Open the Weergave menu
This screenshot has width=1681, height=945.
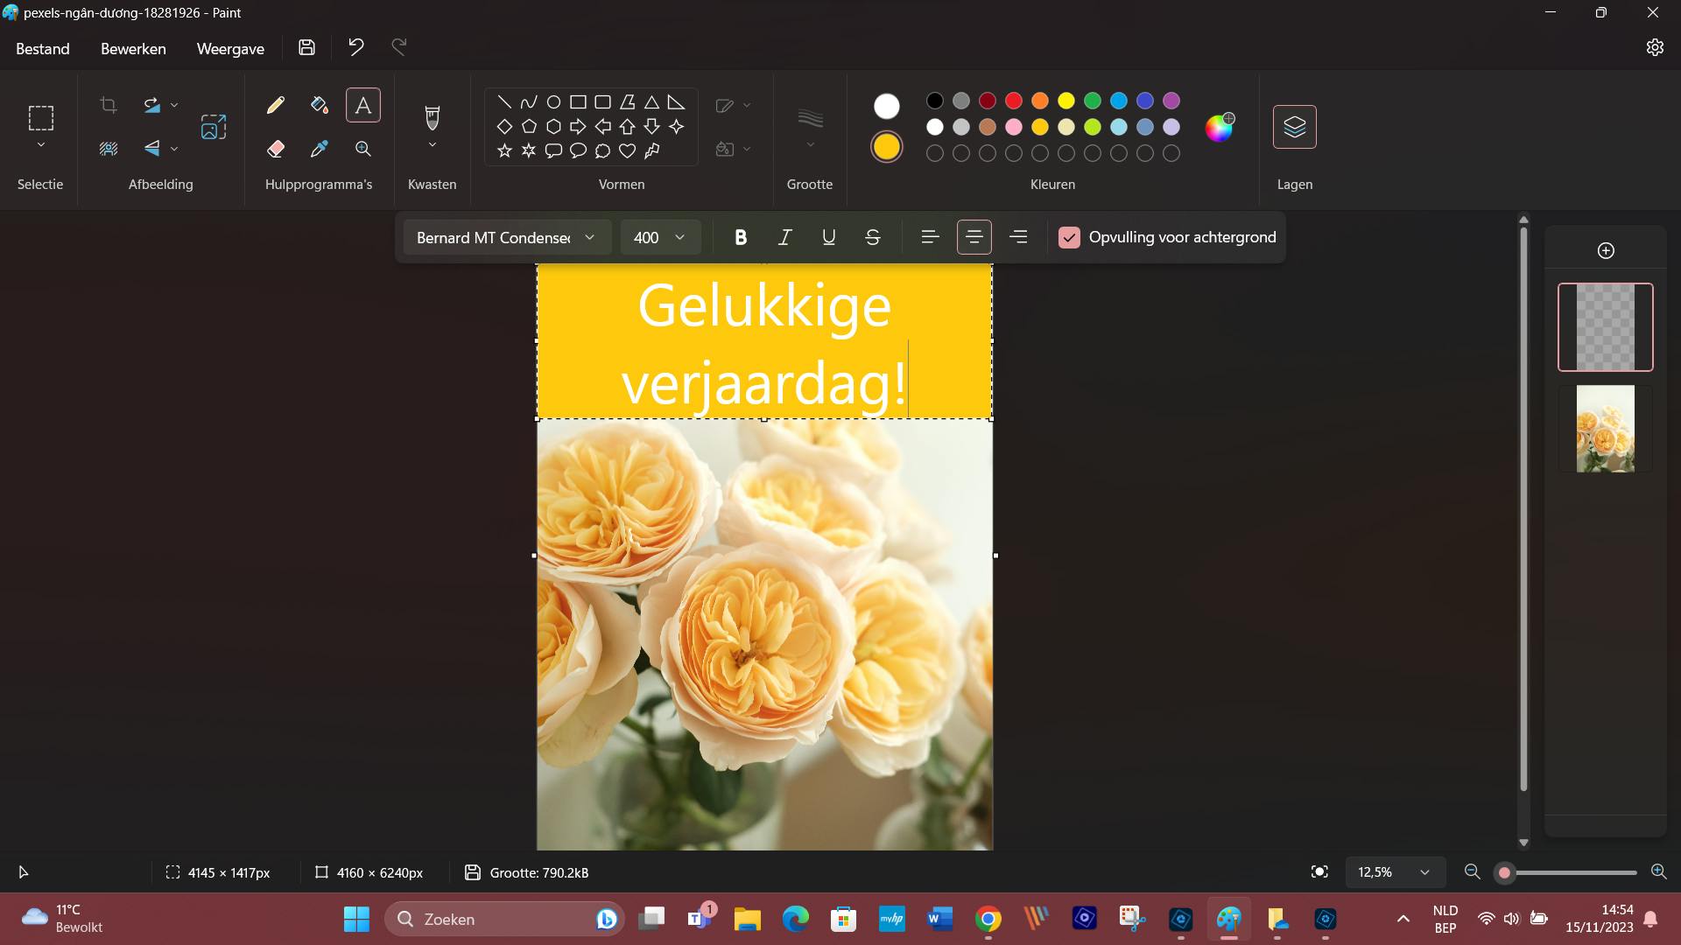pyautogui.click(x=230, y=49)
